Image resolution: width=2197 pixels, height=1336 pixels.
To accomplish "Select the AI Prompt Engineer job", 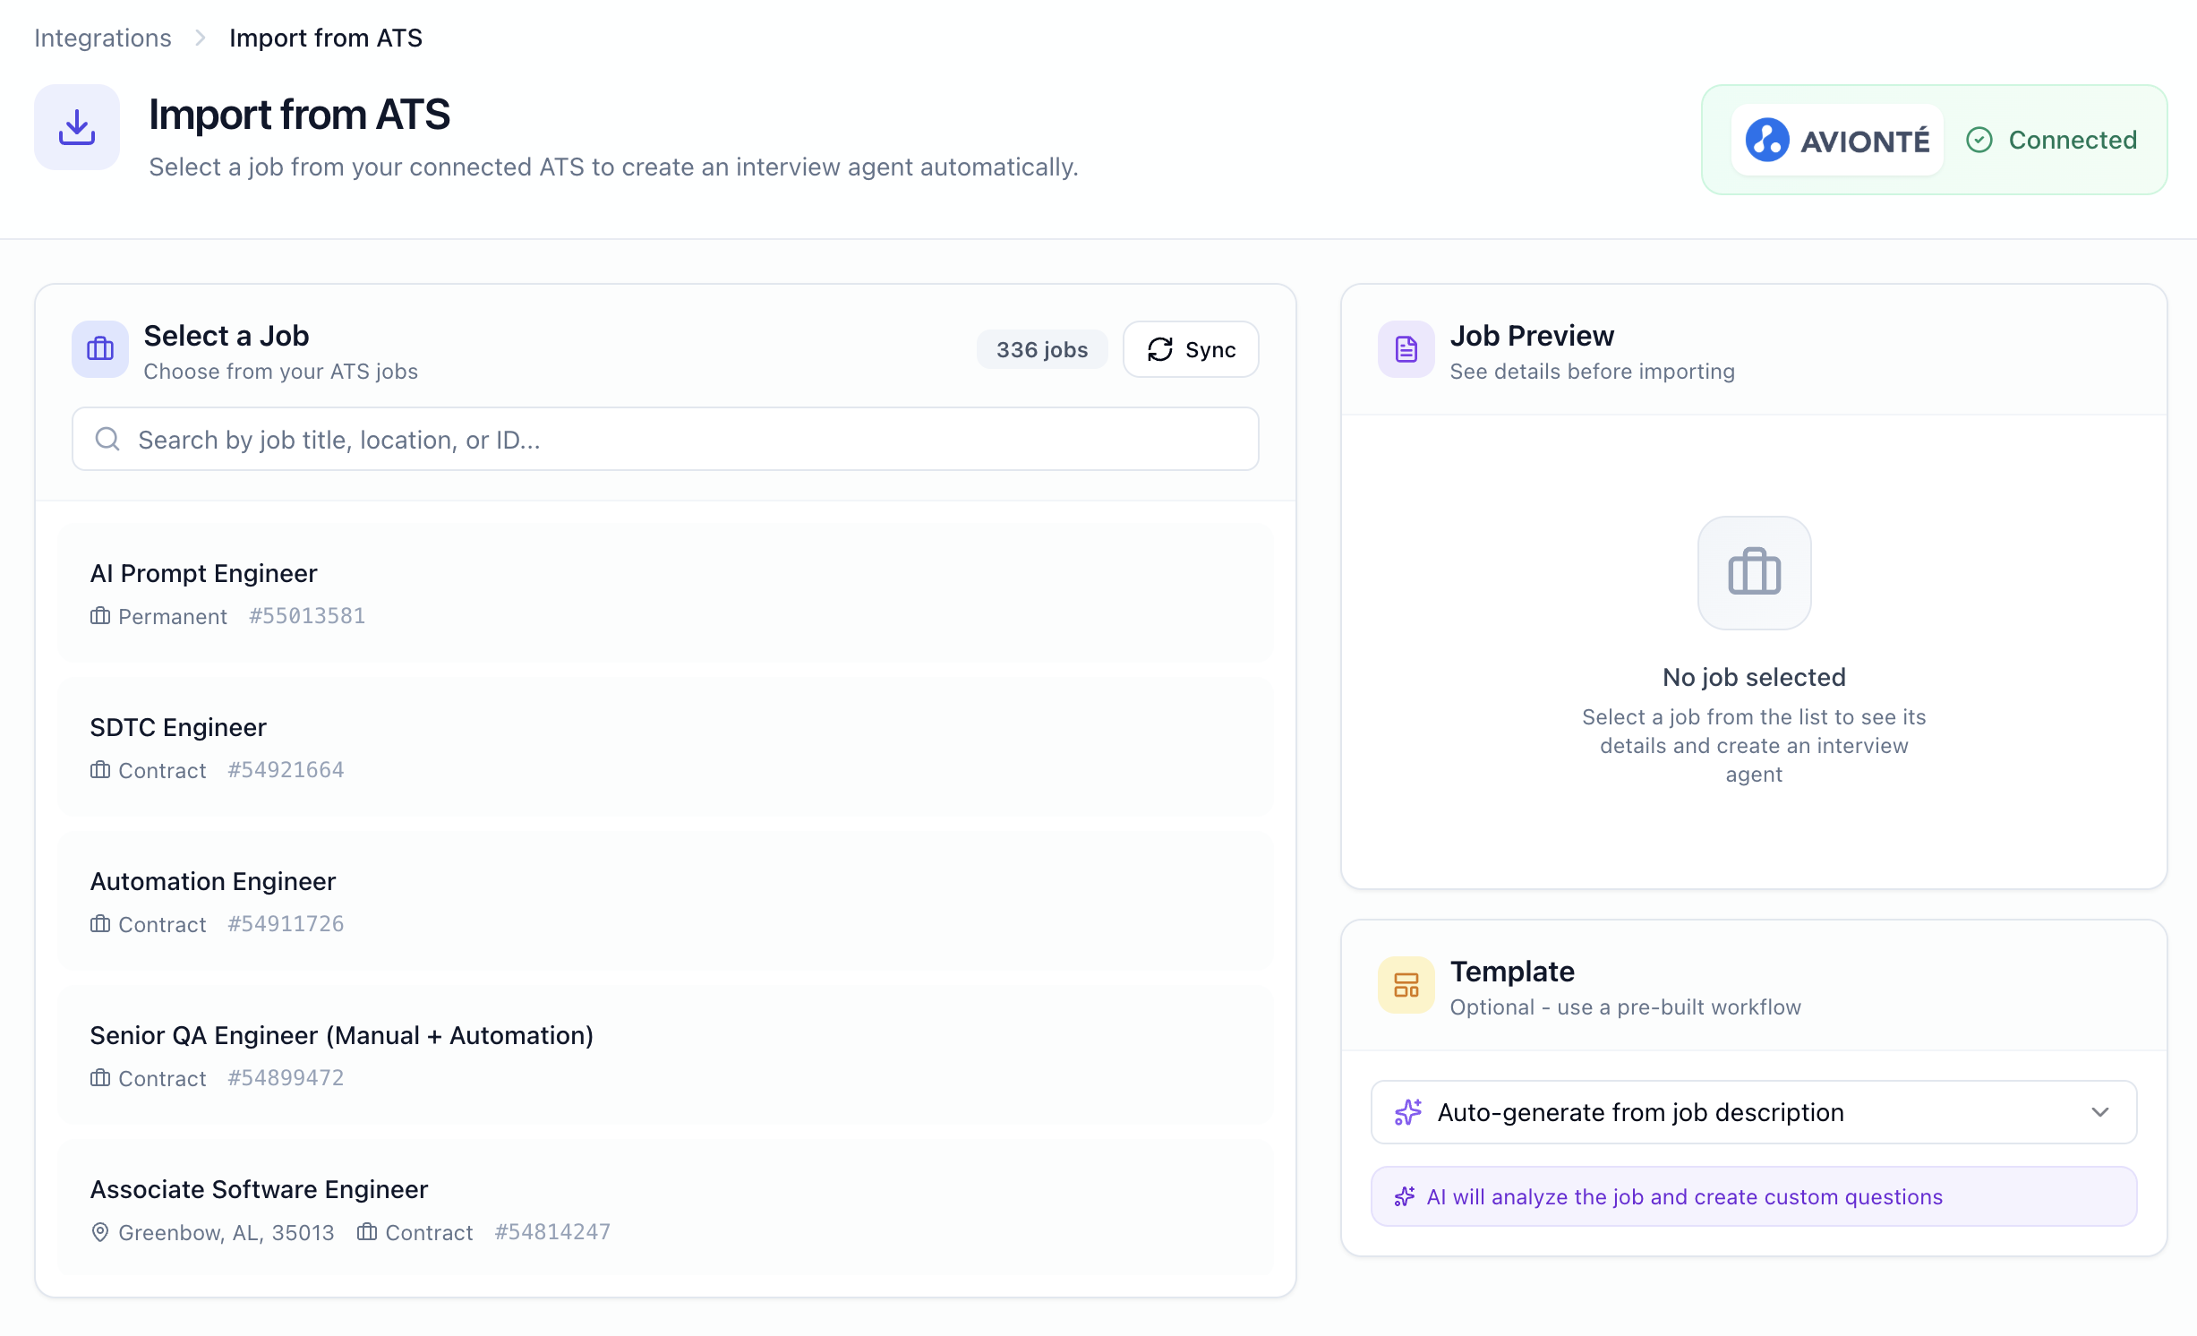I will [x=665, y=593].
